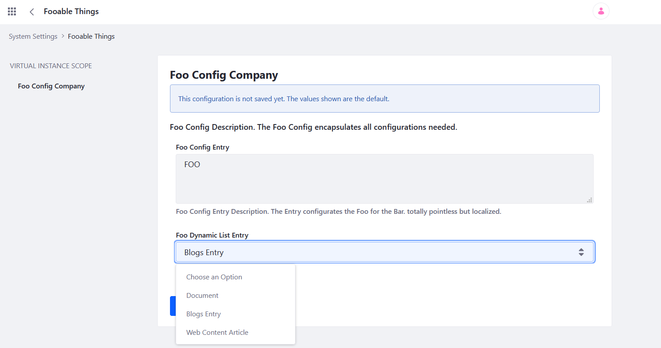
Task: Click the System Settings breadcrumb link
Action: (x=33, y=37)
